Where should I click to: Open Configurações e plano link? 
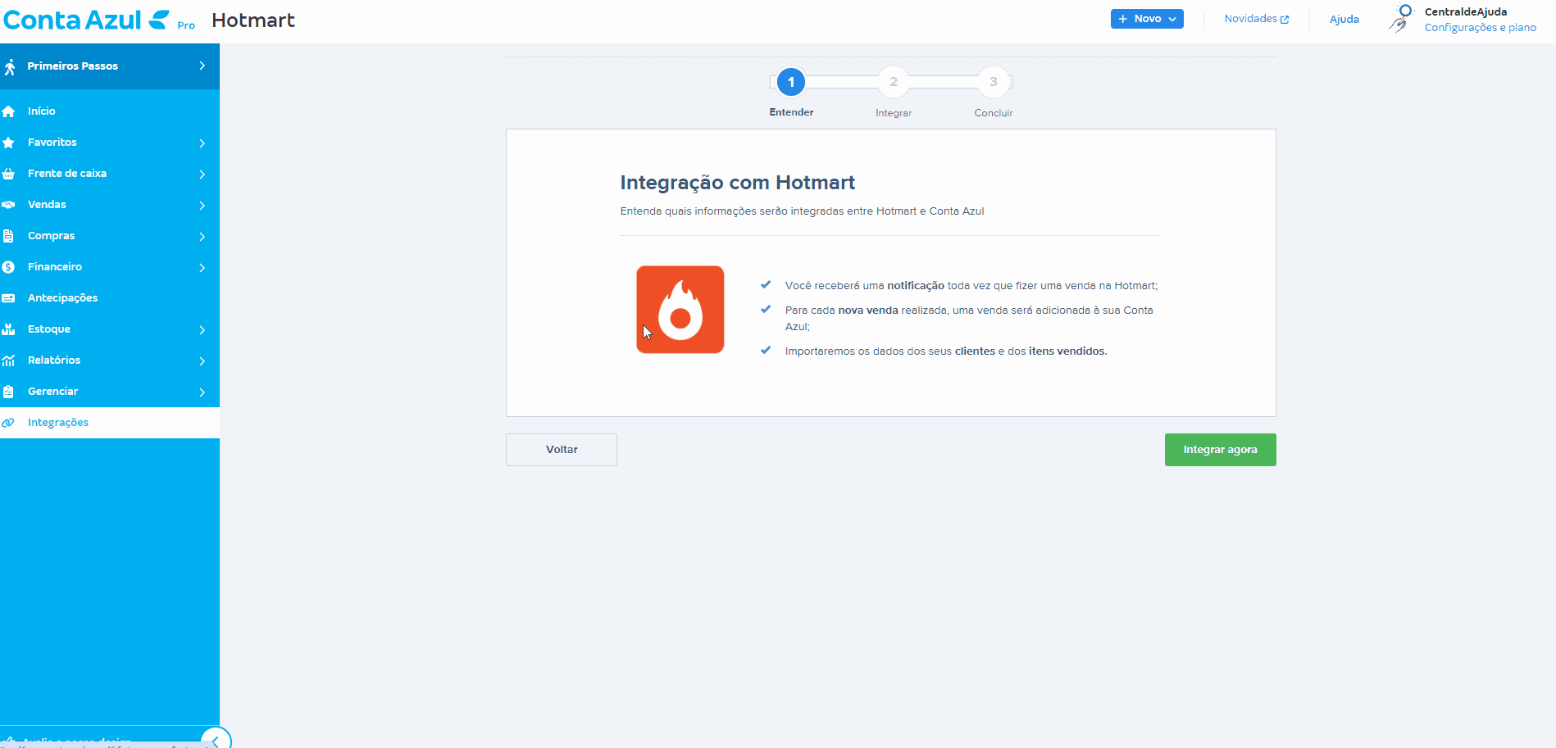[1480, 28]
